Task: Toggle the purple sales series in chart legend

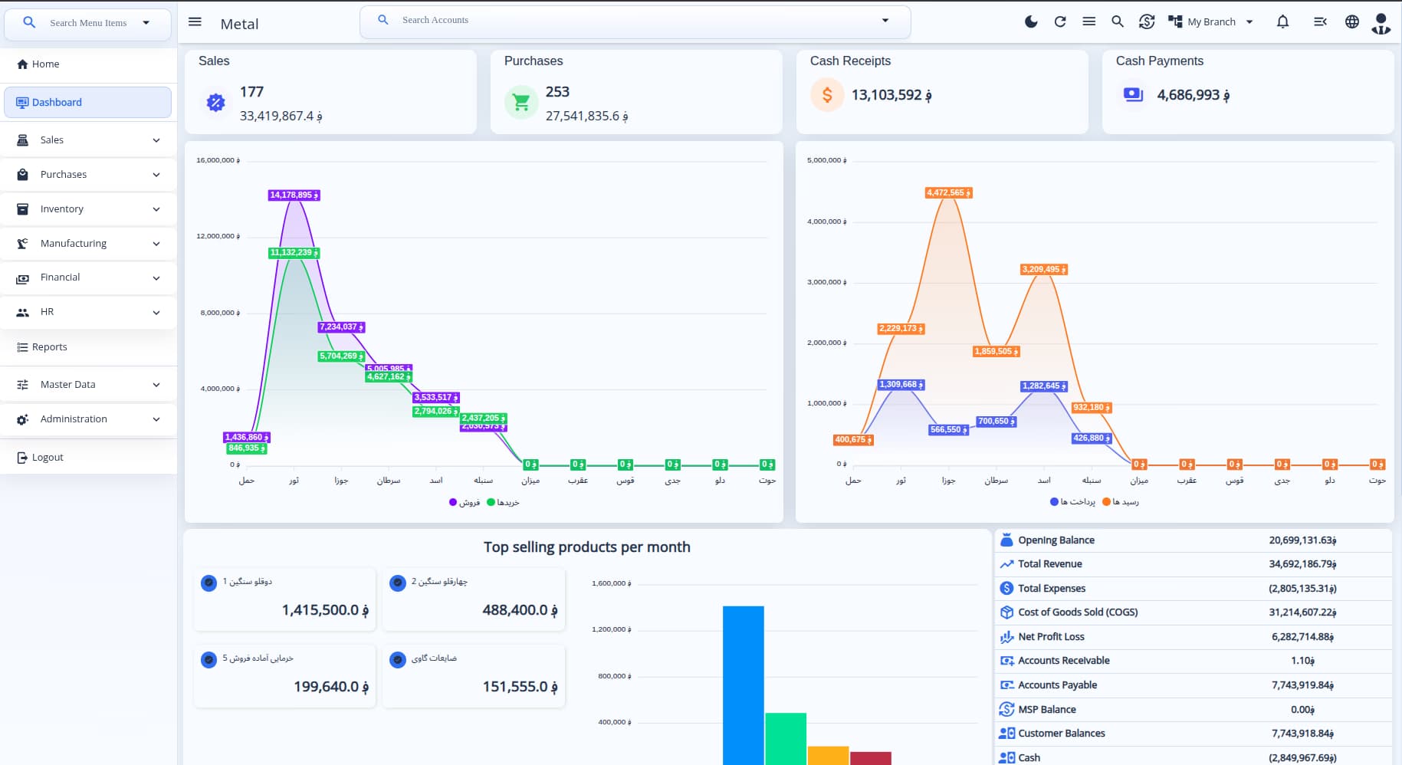Action: [465, 502]
